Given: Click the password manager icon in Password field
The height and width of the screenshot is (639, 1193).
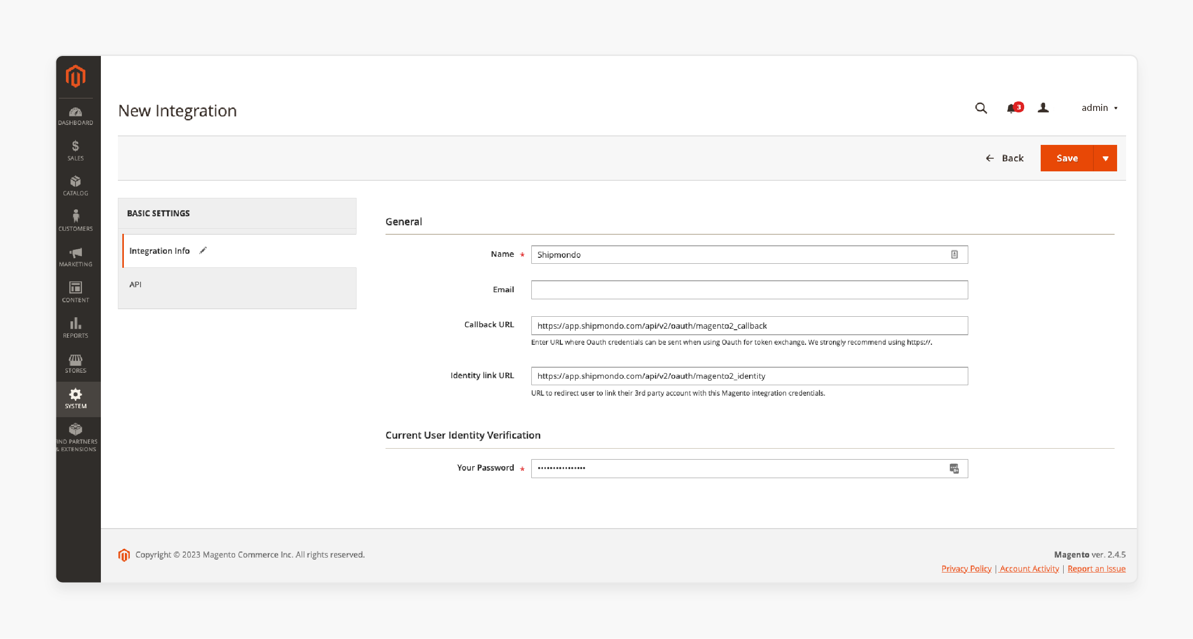Looking at the screenshot, I should pos(954,469).
